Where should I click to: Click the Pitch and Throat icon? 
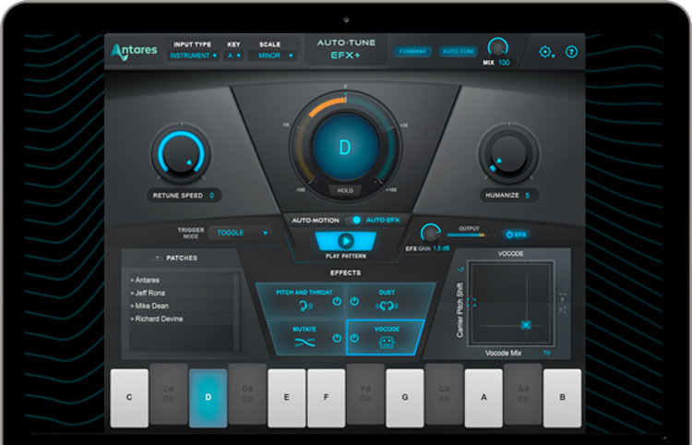pos(304,303)
